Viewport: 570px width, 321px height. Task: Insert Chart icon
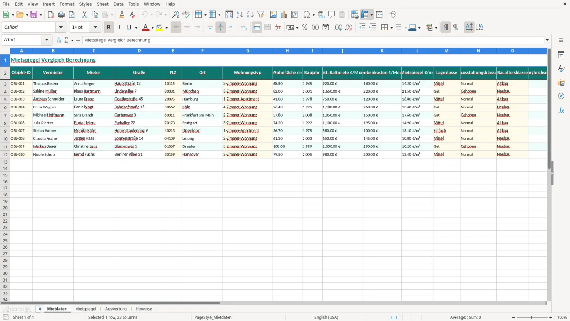[x=284, y=15]
